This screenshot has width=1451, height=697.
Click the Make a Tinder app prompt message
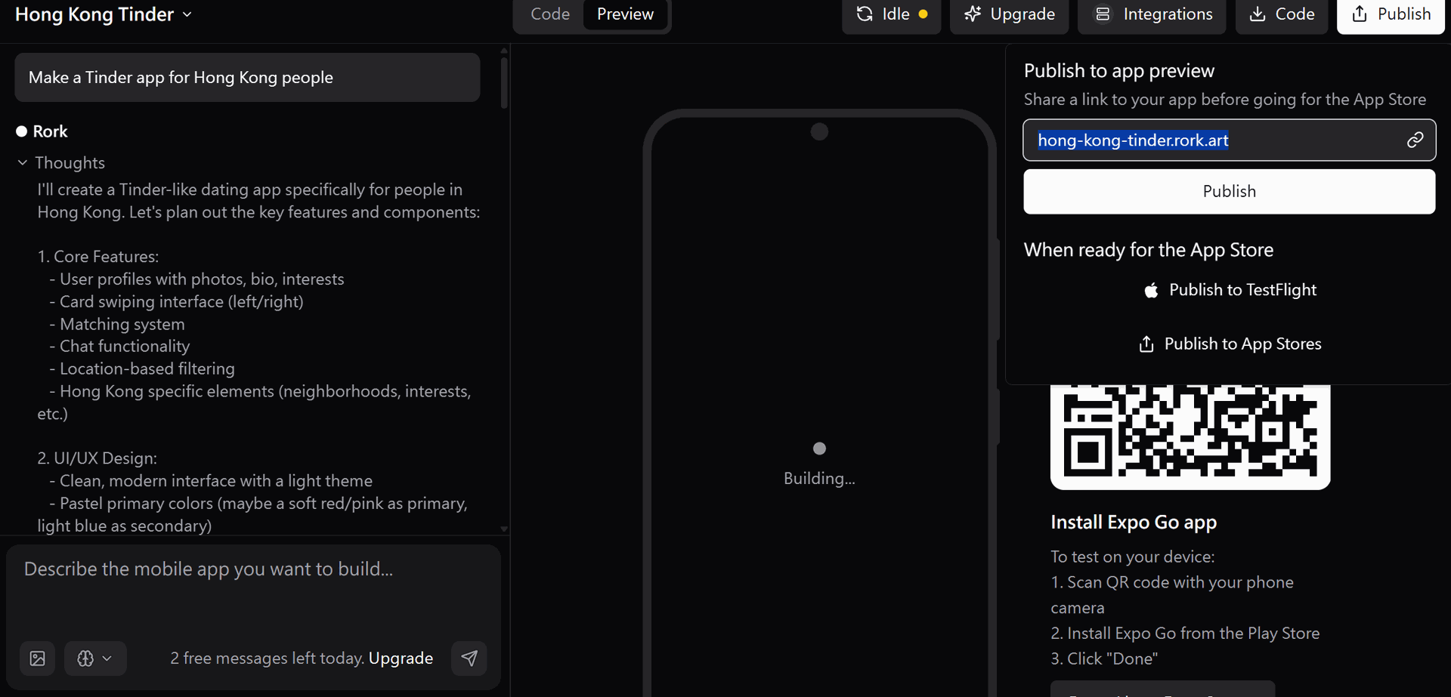coord(247,77)
